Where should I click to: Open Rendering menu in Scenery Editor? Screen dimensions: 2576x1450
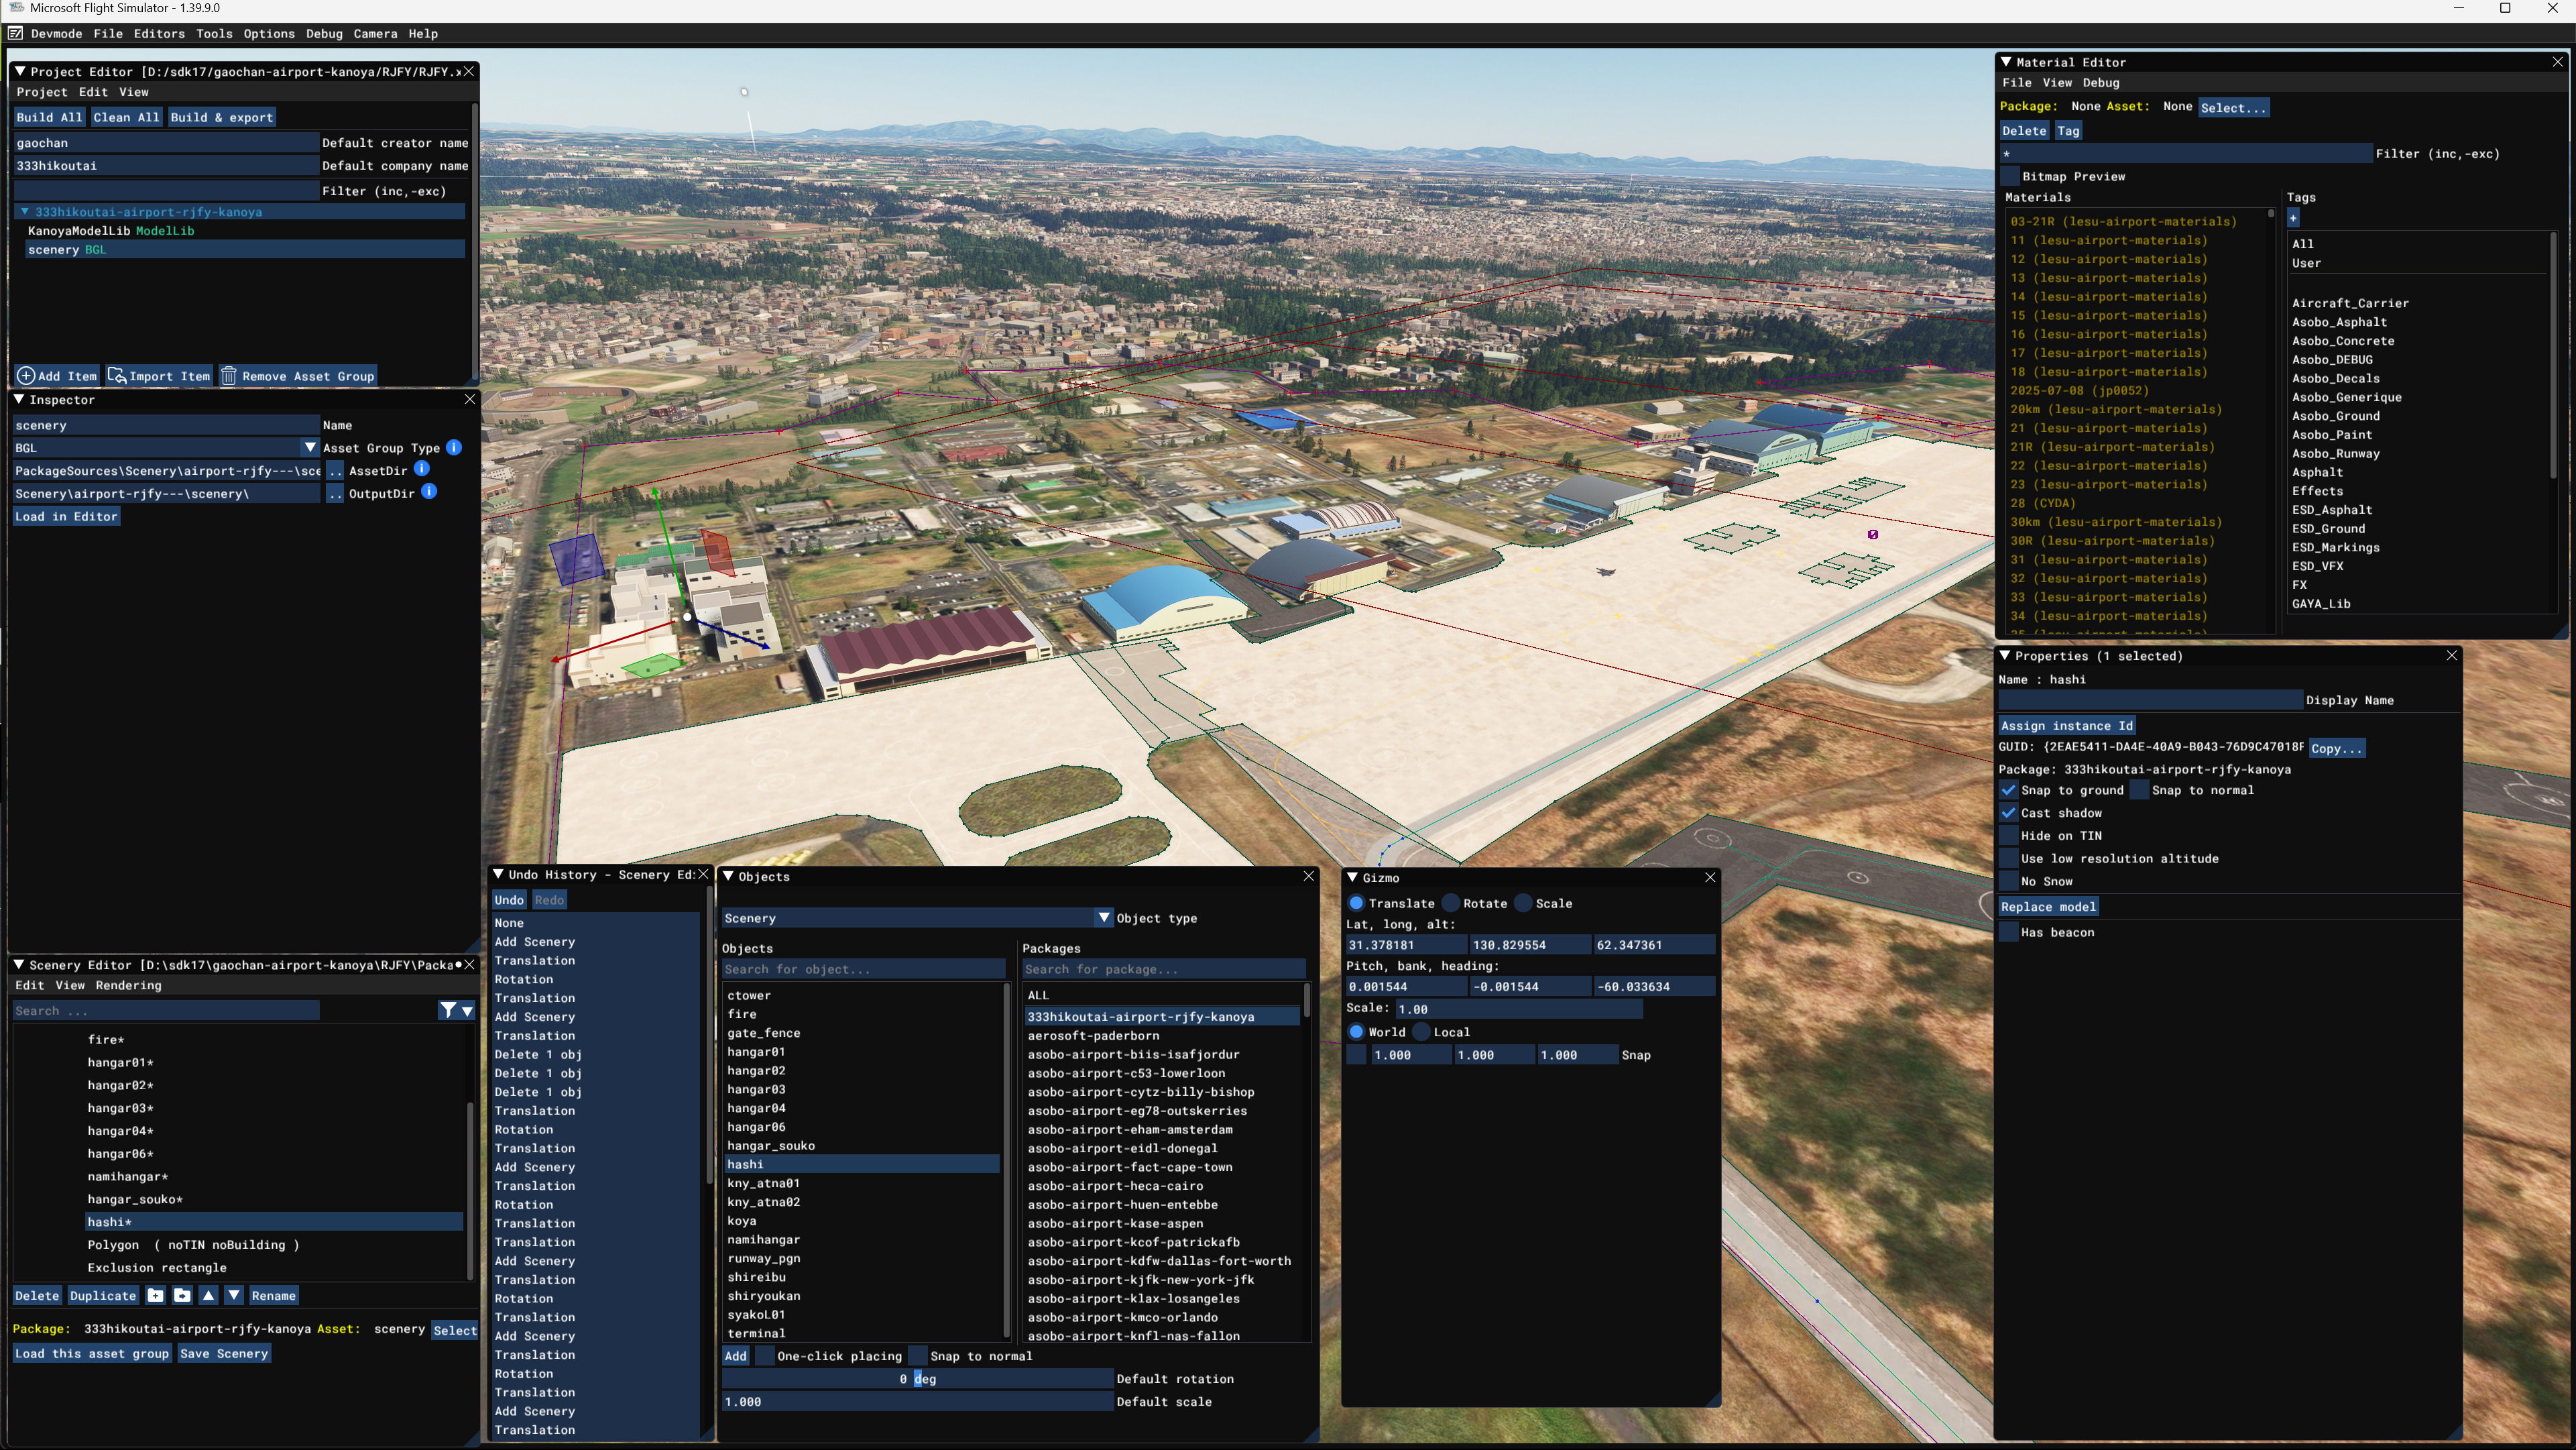[128, 986]
